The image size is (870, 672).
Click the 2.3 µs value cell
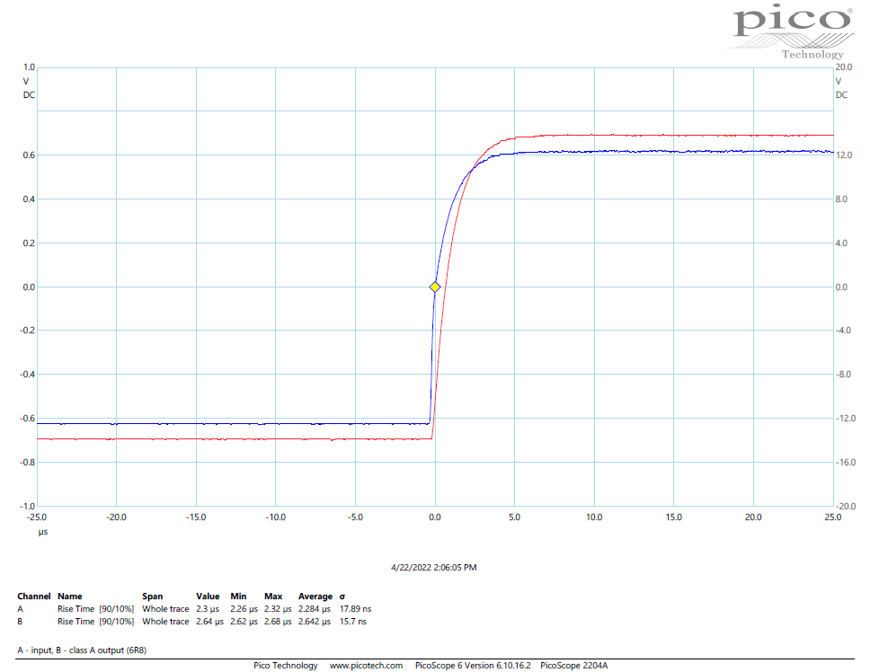coord(208,609)
